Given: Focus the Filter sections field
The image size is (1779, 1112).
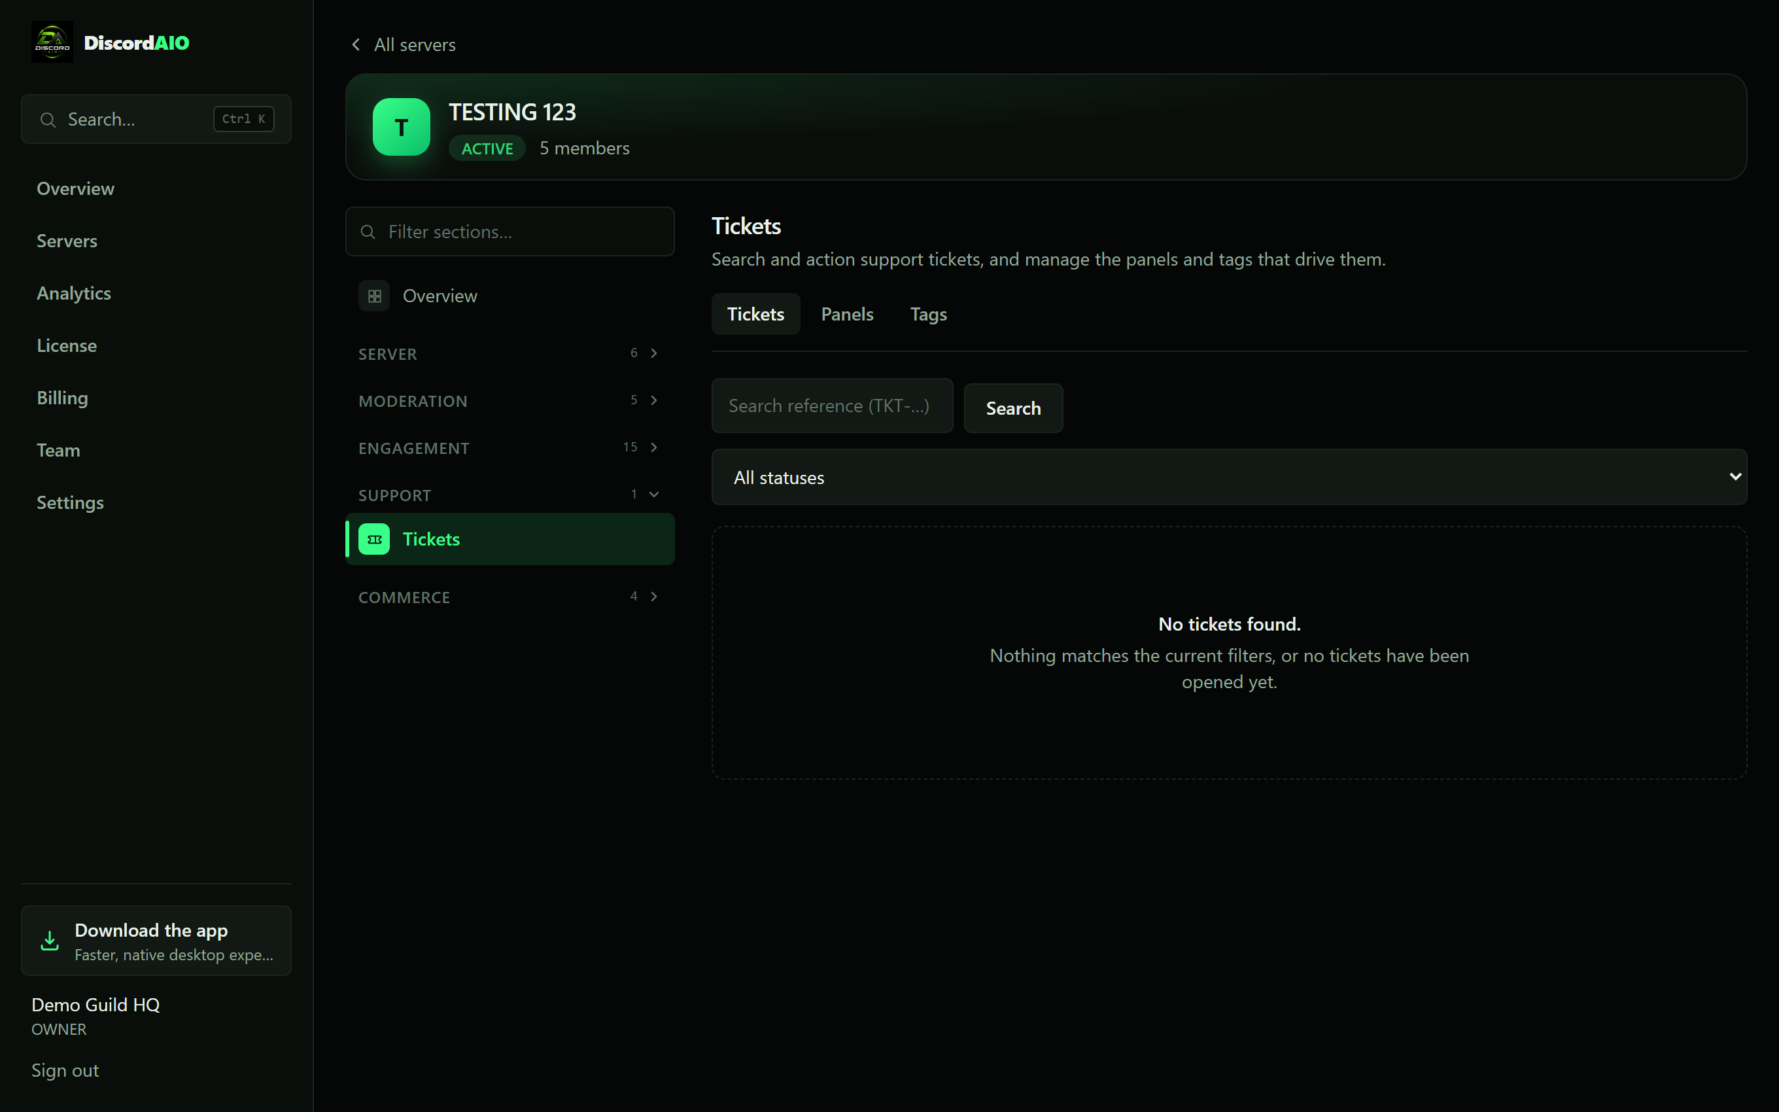Looking at the screenshot, I should coord(510,232).
